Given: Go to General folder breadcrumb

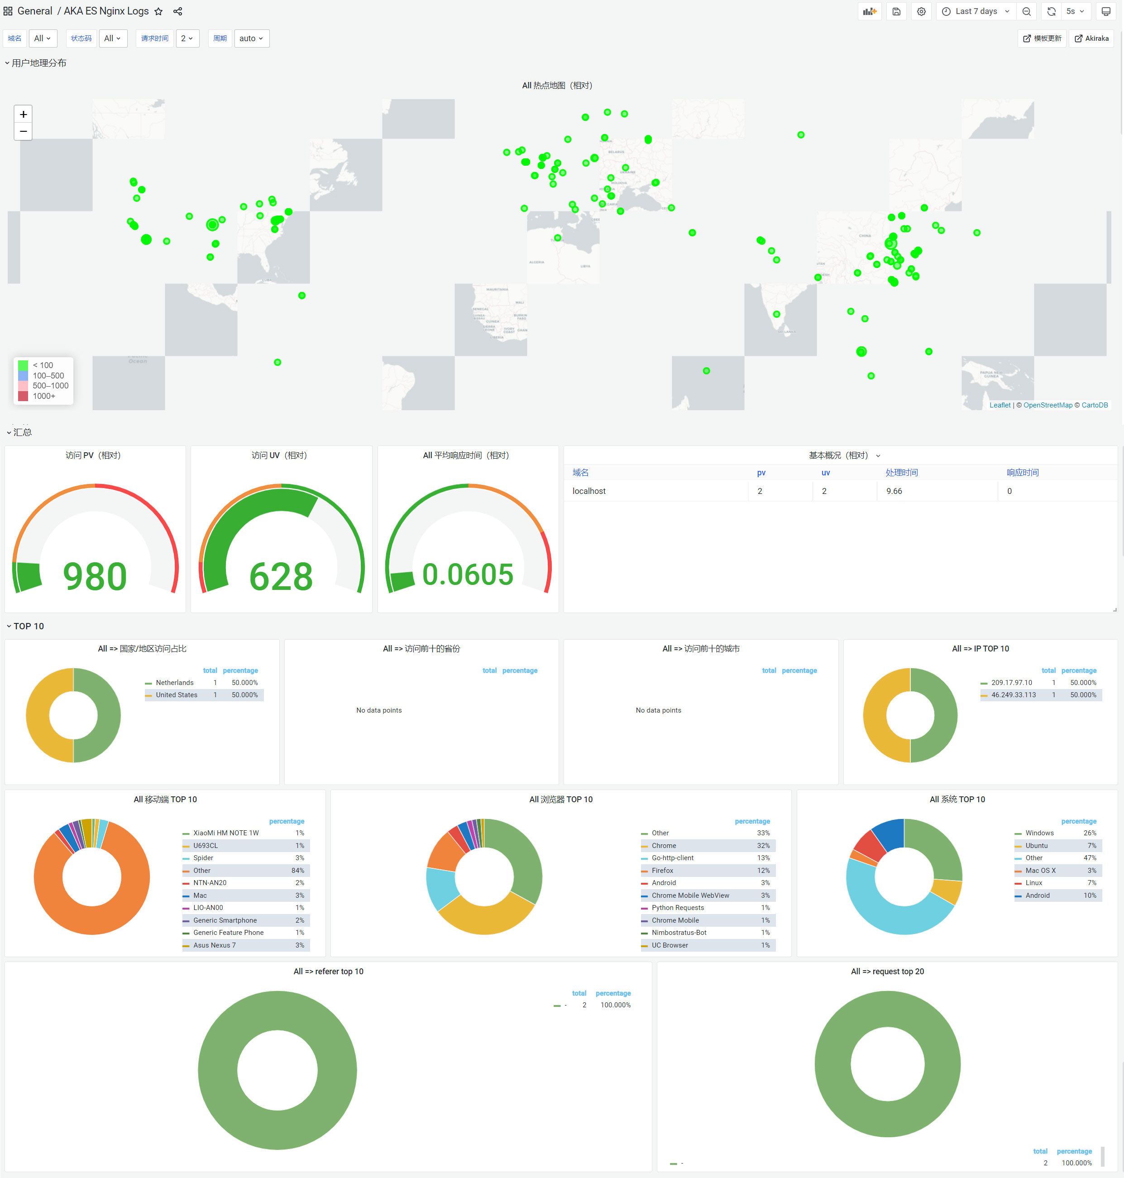Looking at the screenshot, I should [x=35, y=11].
